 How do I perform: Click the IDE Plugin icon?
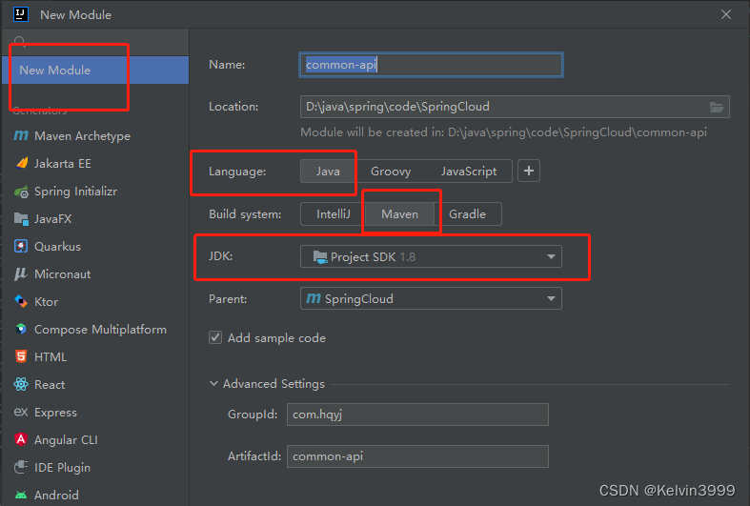21,467
